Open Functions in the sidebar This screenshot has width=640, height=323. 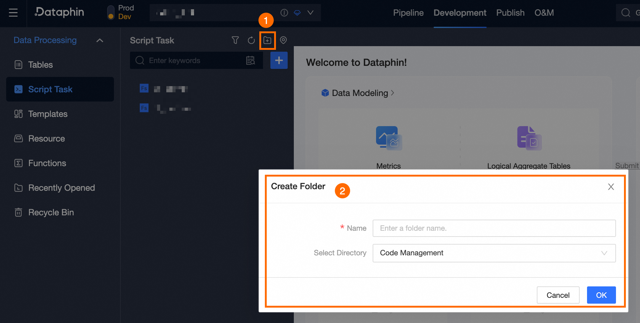[x=60, y=163]
